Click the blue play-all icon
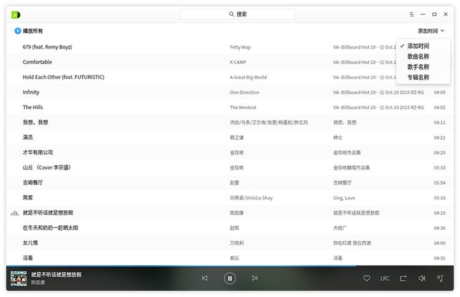 [18, 31]
